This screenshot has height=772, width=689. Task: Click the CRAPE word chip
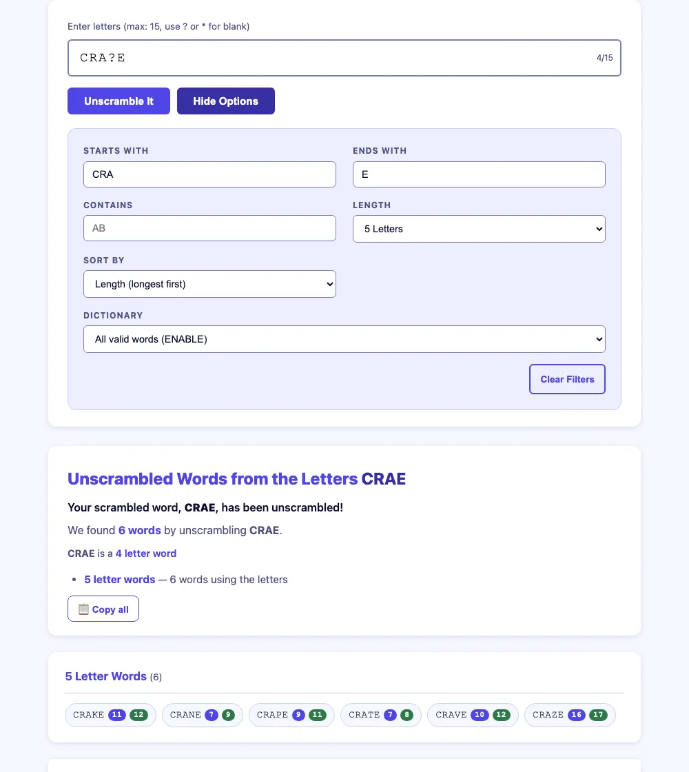pyautogui.click(x=292, y=715)
